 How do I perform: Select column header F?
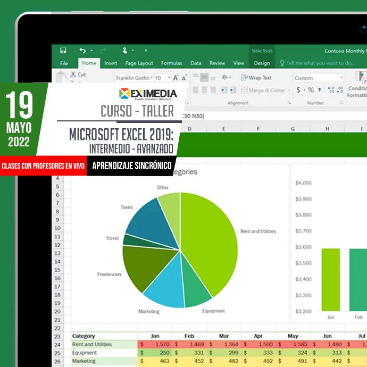click(x=258, y=129)
